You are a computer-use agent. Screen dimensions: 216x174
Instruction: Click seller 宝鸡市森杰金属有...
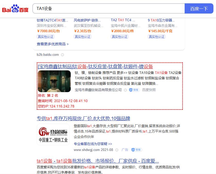163,26
